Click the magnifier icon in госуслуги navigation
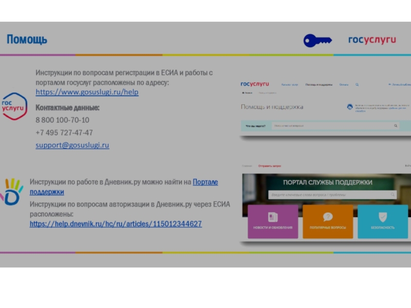 [x=357, y=85]
